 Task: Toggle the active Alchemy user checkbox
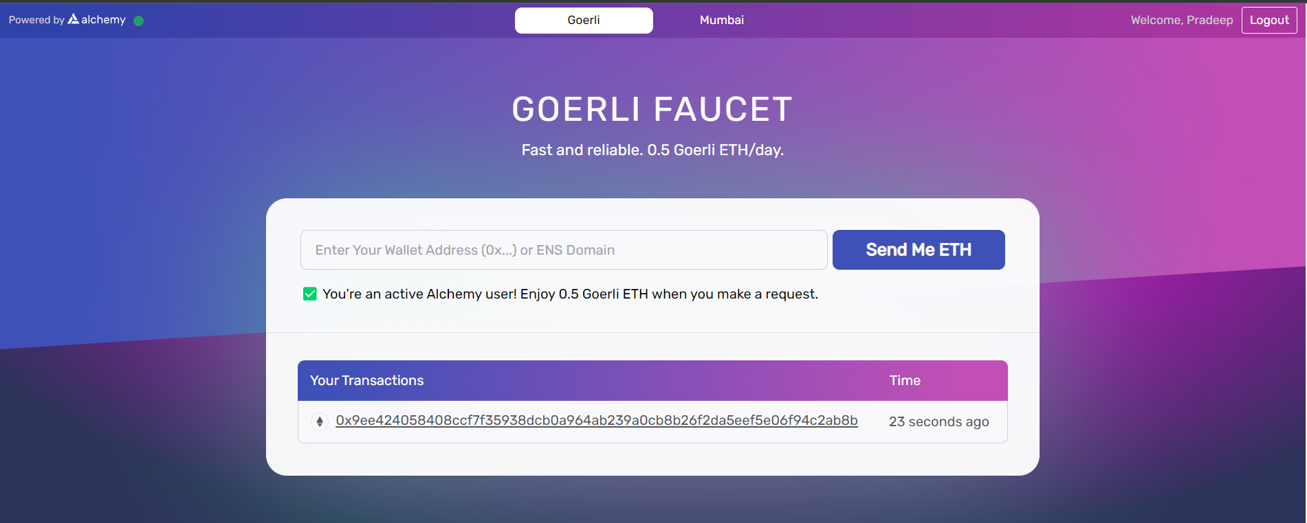click(310, 294)
